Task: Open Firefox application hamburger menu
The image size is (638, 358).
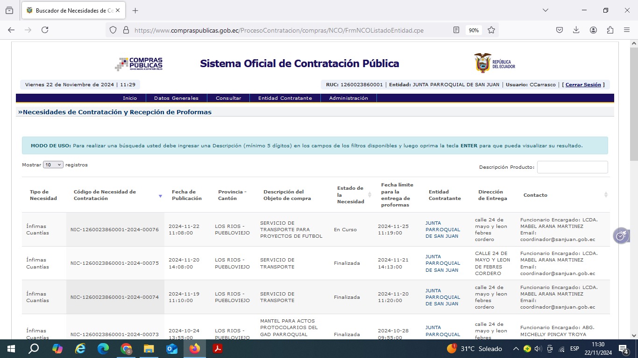Action: [627, 30]
